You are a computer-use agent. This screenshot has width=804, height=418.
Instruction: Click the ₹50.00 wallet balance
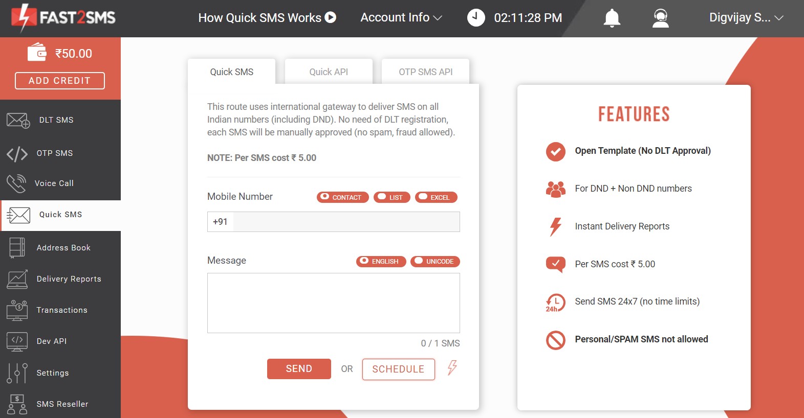pyautogui.click(x=74, y=54)
